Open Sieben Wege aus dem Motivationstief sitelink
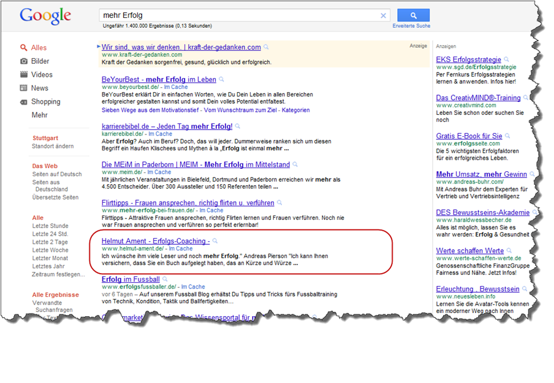Screen dimensions: 554x383 (150, 110)
